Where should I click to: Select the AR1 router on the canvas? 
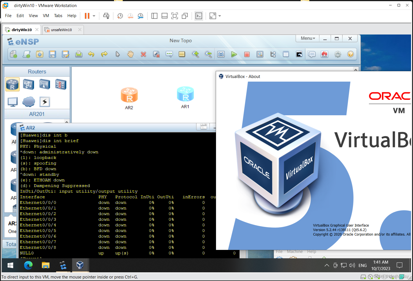(185, 94)
